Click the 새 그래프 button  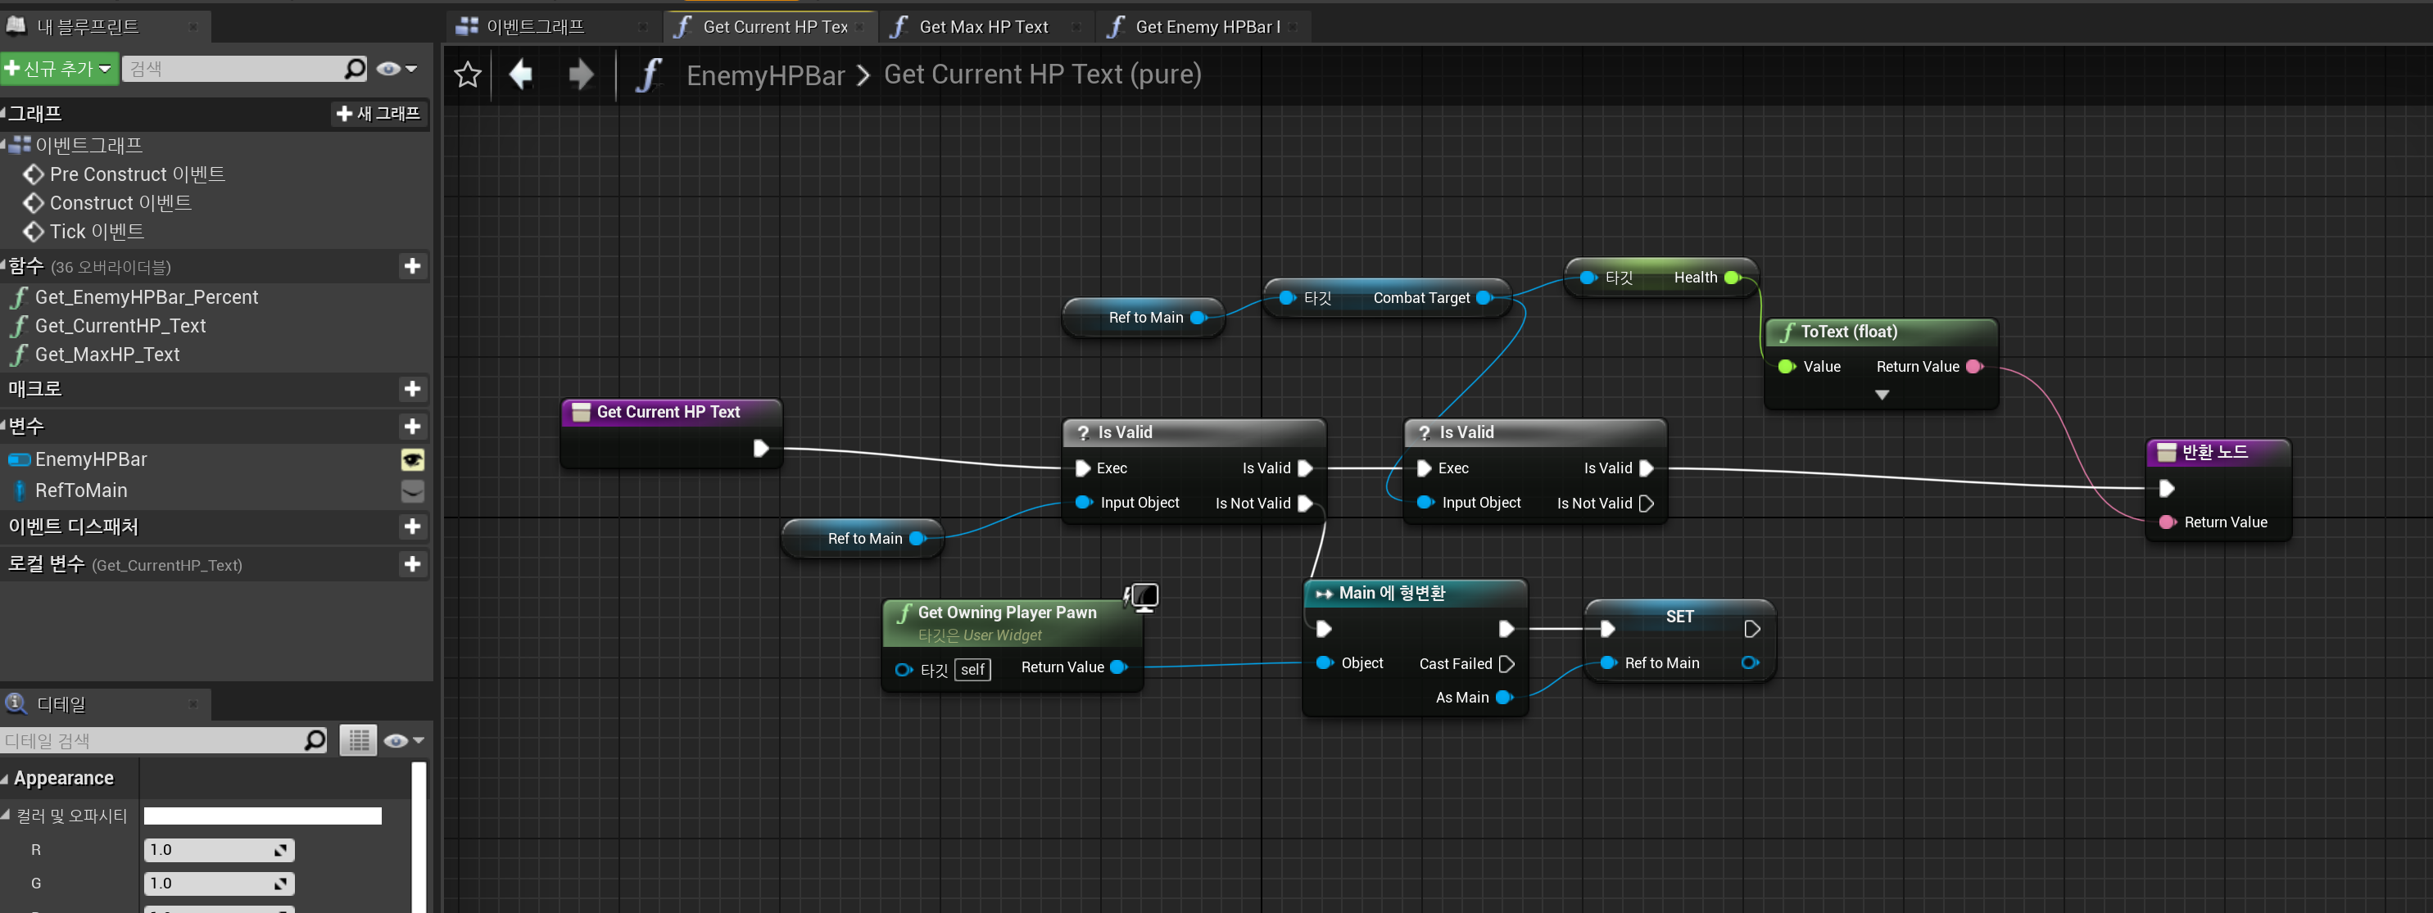click(378, 113)
